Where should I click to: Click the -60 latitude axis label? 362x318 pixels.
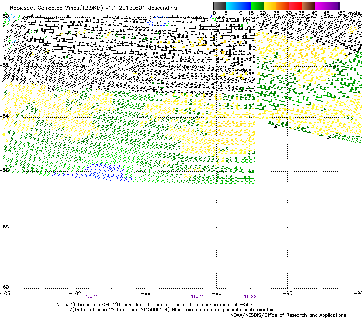tap(4, 287)
